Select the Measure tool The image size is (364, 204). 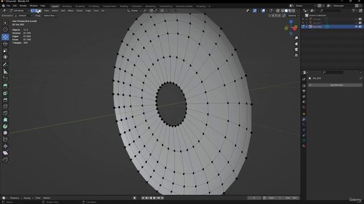pyautogui.click(x=5, y=71)
